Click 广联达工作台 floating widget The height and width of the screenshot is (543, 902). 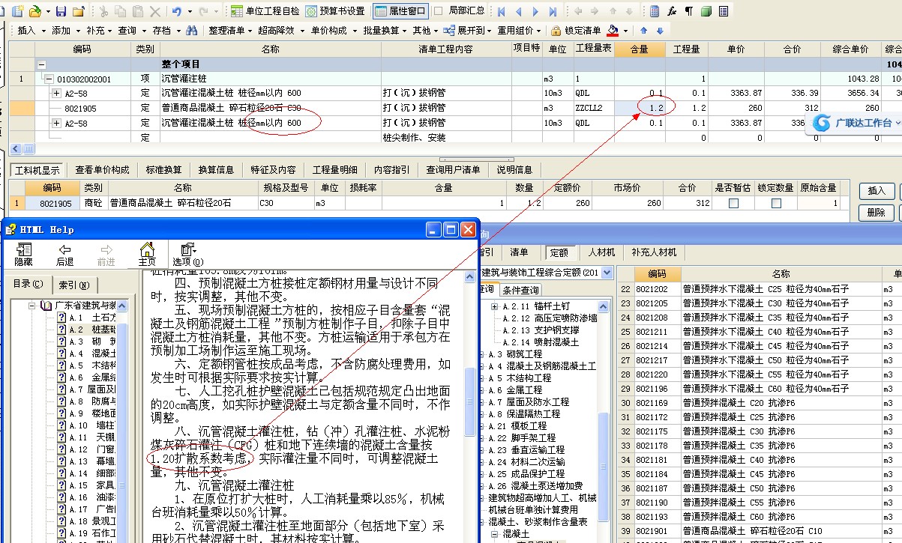(856, 123)
